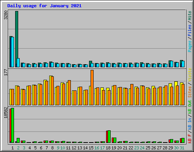Image resolution: width=194 pixels, height=152 pixels.
Task: Click the 'kB F' legend label
Action: pos(190,138)
